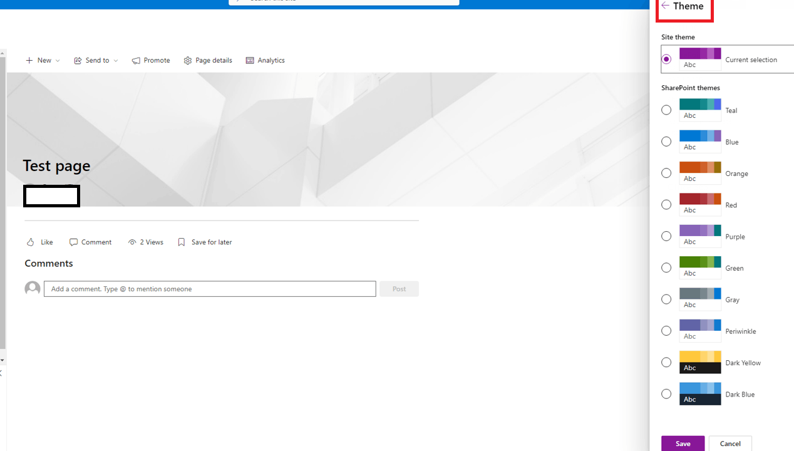
Task: Select the Orange theme radio button
Action: pos(666,173)
